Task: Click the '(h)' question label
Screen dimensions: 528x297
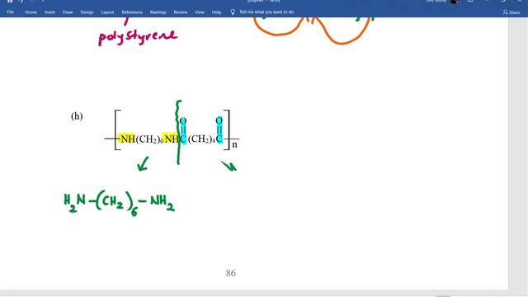Action: (x=77, y=116)
